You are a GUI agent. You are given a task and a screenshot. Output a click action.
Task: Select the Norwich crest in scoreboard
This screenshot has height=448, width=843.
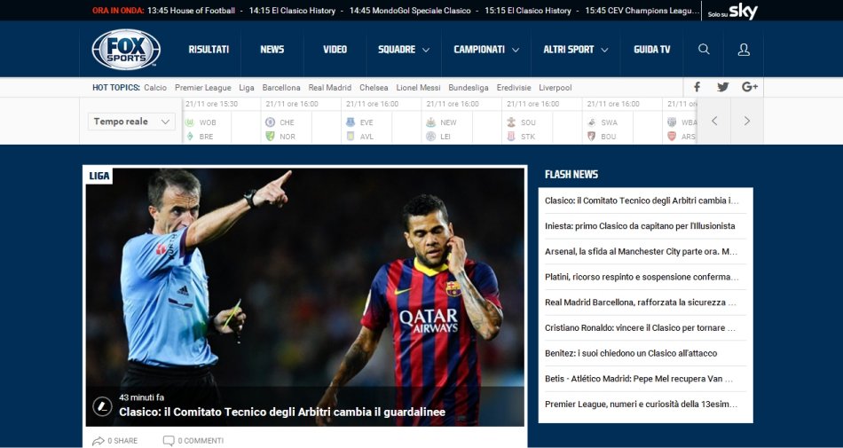(x=270, y=137)
